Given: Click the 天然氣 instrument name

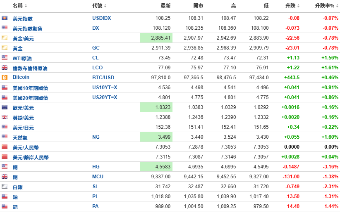Looking at the screenshot, I should point(20,137).
